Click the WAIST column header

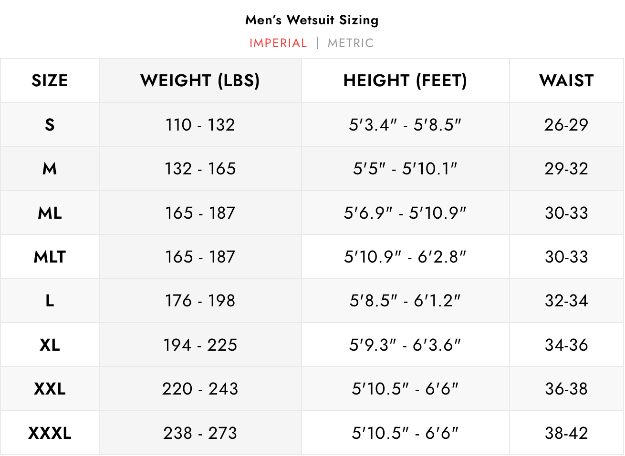point(566,81)
